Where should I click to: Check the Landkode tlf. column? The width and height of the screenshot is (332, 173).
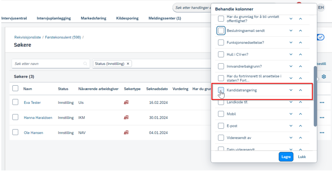pos(221,103)
